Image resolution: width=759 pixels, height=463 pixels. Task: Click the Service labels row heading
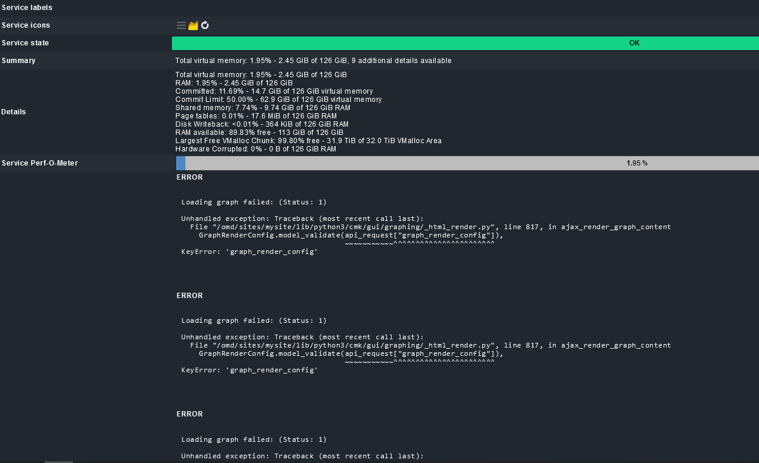27,8
